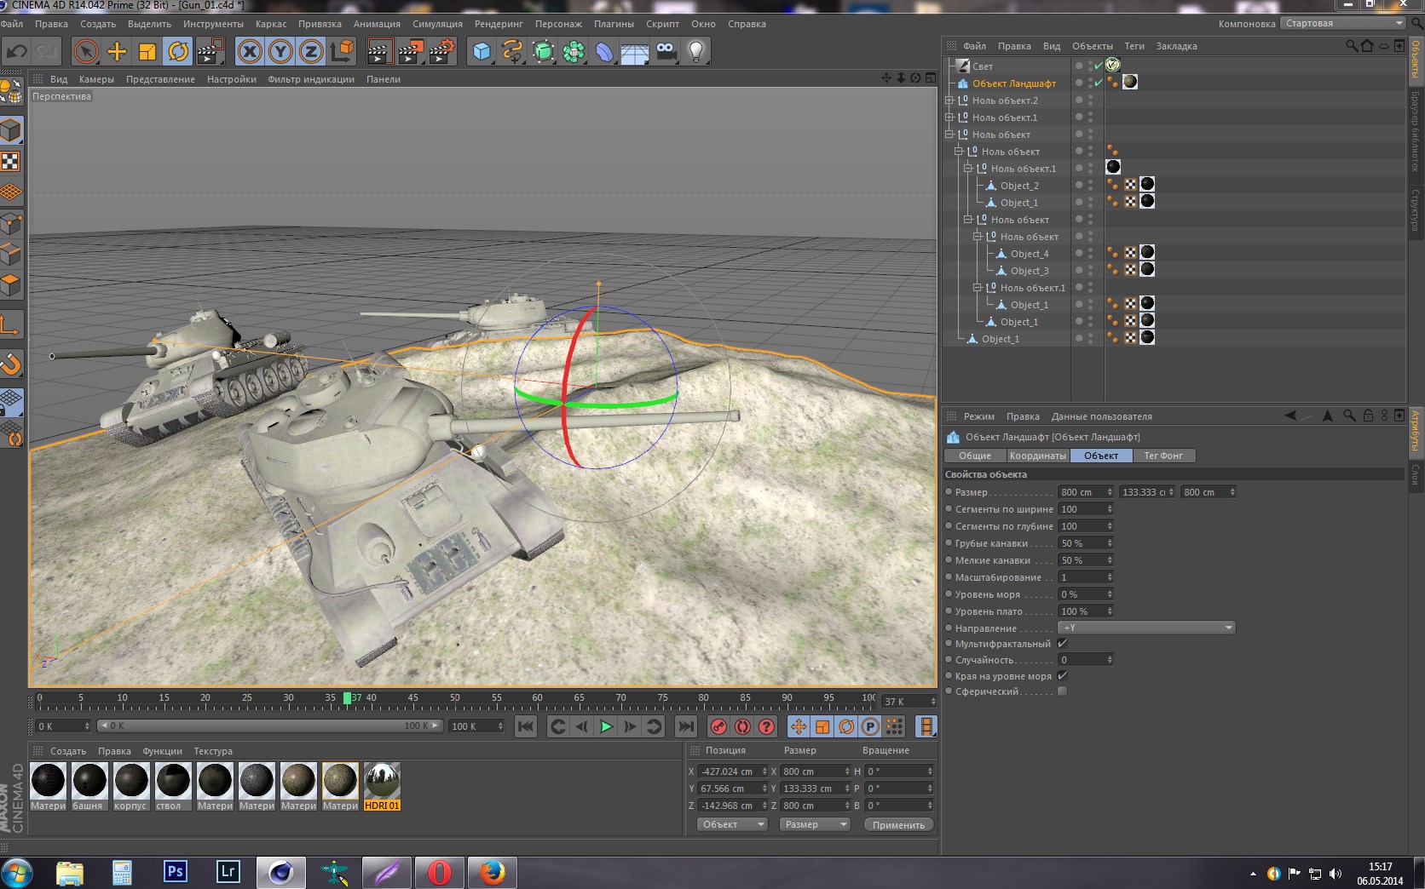This screenshot has width=1425, height=889.
Task: Add a cube primitive object
Action: [x=482, y=52]
